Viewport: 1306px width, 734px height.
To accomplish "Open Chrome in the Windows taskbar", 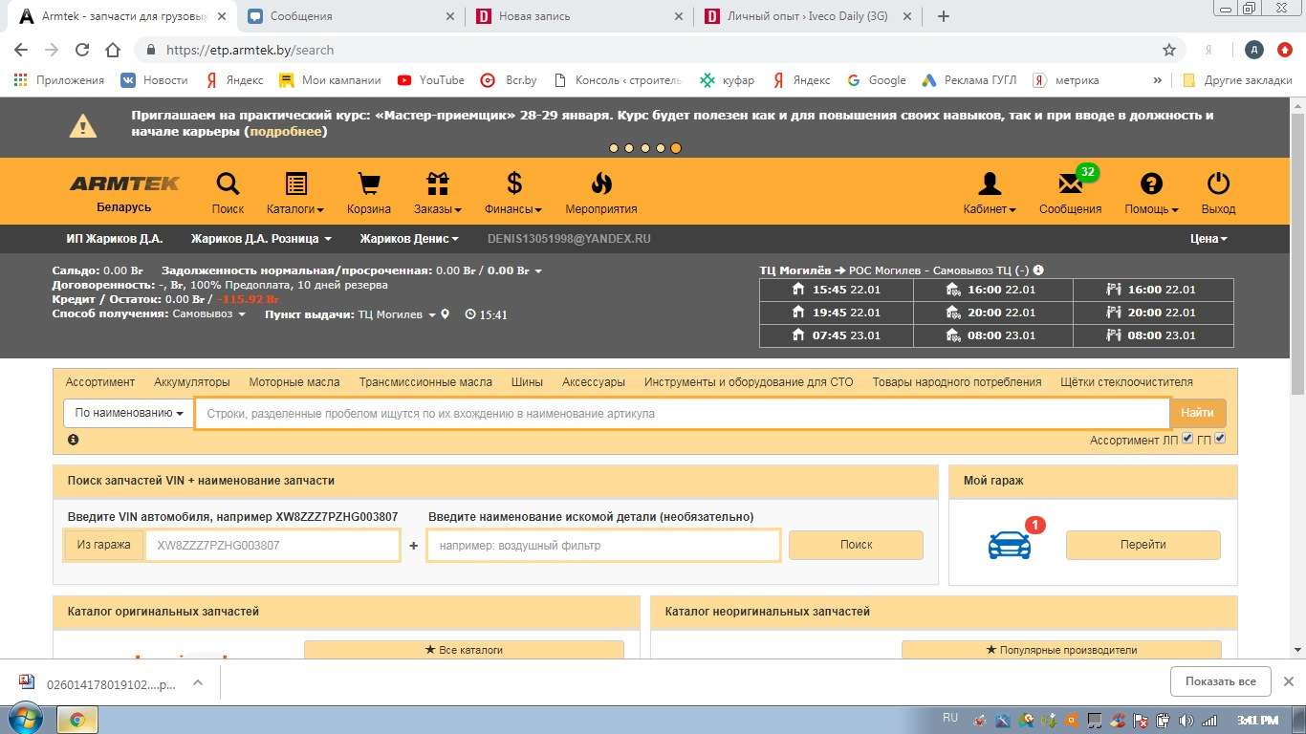I will (77, 720).
